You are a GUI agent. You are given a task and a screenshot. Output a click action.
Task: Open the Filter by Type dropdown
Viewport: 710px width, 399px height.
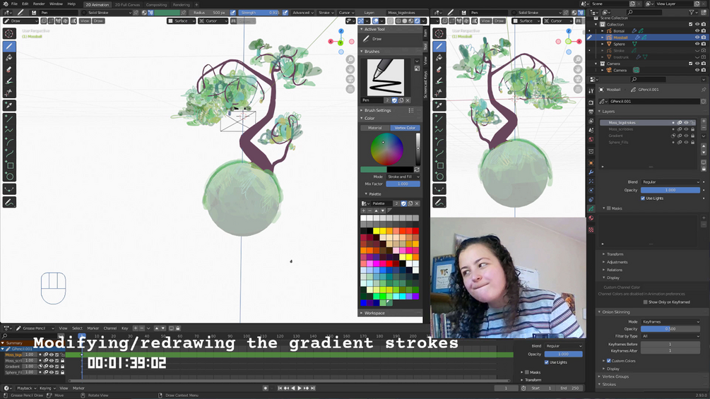click(x=670, y=336)
